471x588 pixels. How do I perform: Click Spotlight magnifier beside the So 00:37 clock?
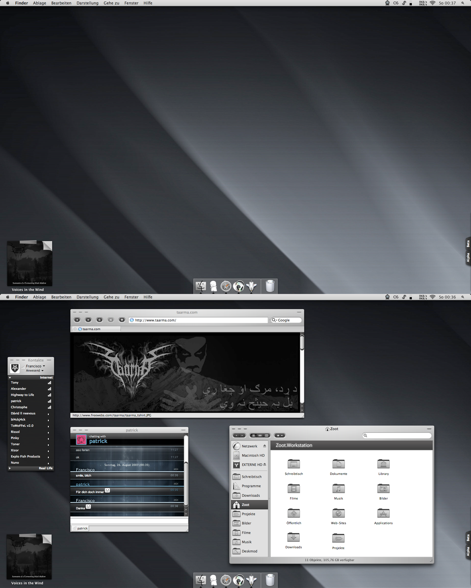click(463, 3)
